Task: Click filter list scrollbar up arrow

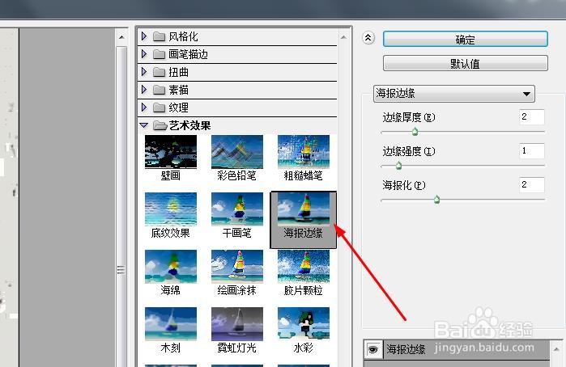Action: (x=343, y=37)
